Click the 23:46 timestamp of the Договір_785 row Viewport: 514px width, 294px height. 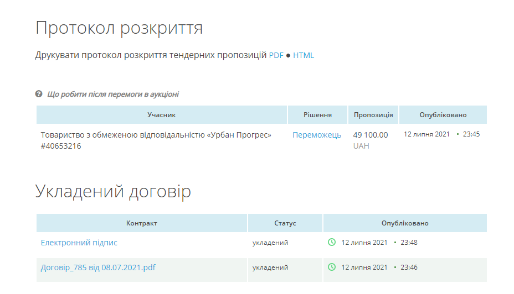pyautogui.click(x=409, y=267)
